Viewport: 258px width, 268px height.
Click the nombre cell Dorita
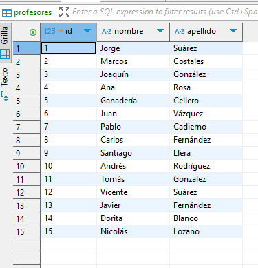[133, 218]
